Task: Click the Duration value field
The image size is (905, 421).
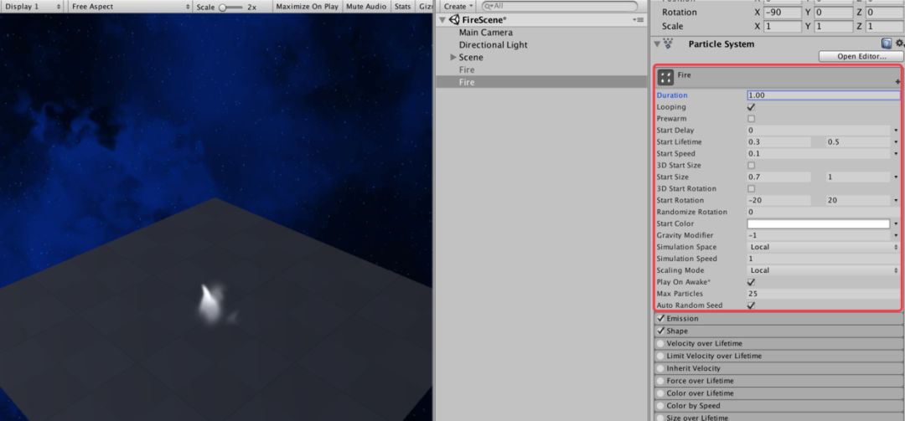Action: tap(823, 95)
